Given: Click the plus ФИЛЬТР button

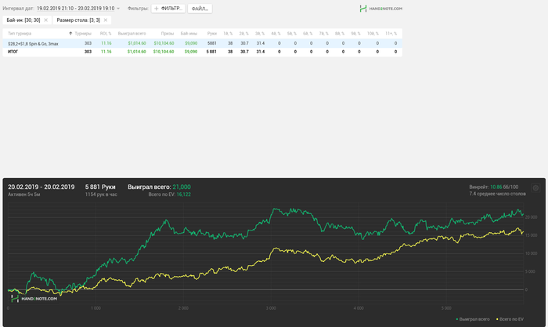Looking at the screenshot, I should click(x=168, y=9).
